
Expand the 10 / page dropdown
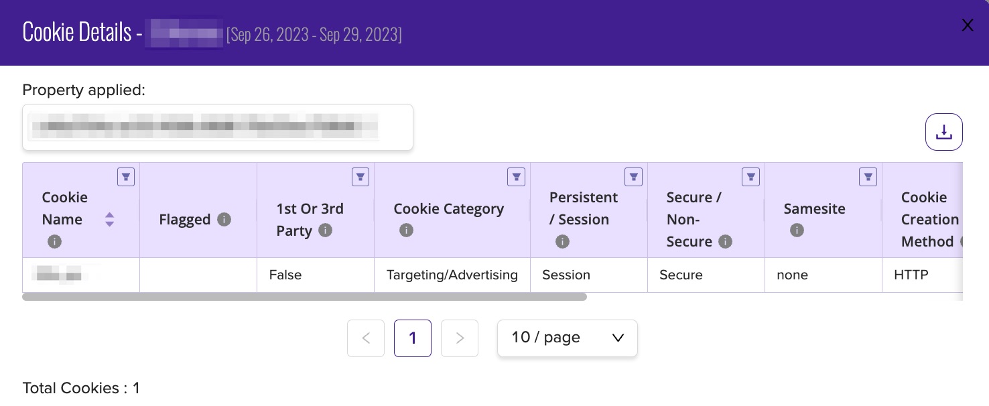click(x=568, y=338)
